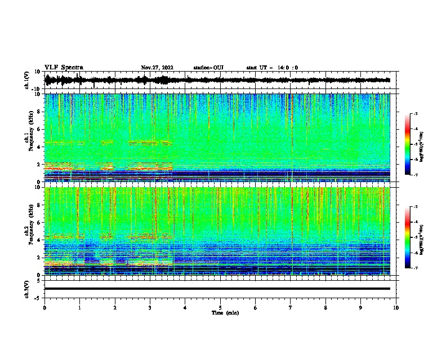Viewport: 446px width, 345px height.
Task: Click the -7 tick on lower colorbar
Action: point(415,268)
